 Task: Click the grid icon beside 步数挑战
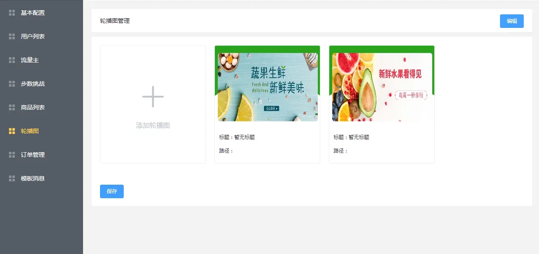12,84
